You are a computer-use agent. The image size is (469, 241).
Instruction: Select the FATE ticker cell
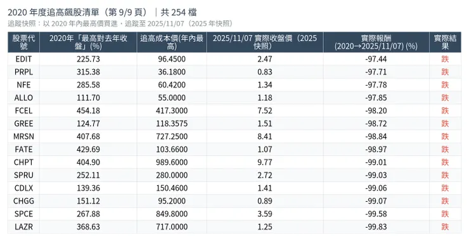point(23,149)
